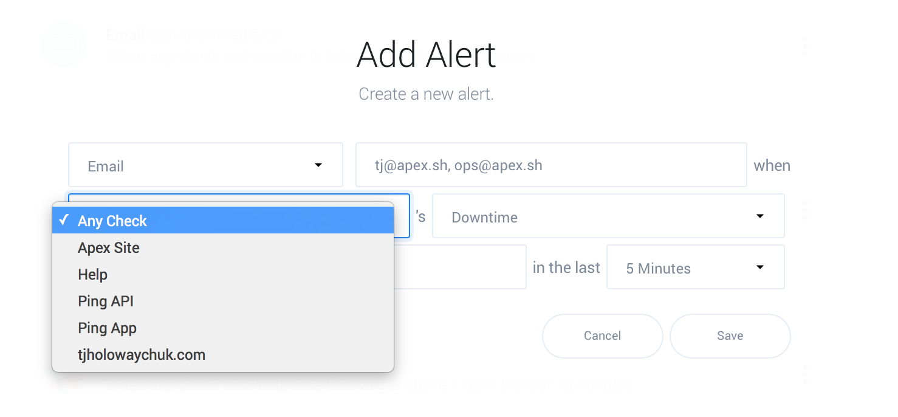The height and width of the screenshot is (417, 898).
Task: Cancel the new alert
Action: (602, 336)
